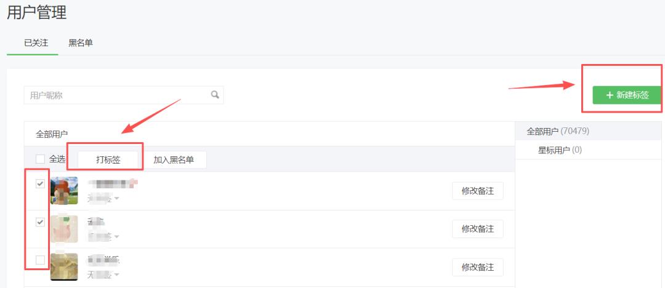Switch to the 黑名单 tab
Viewport: 665px width, 288px height.
tap(81, 43)
